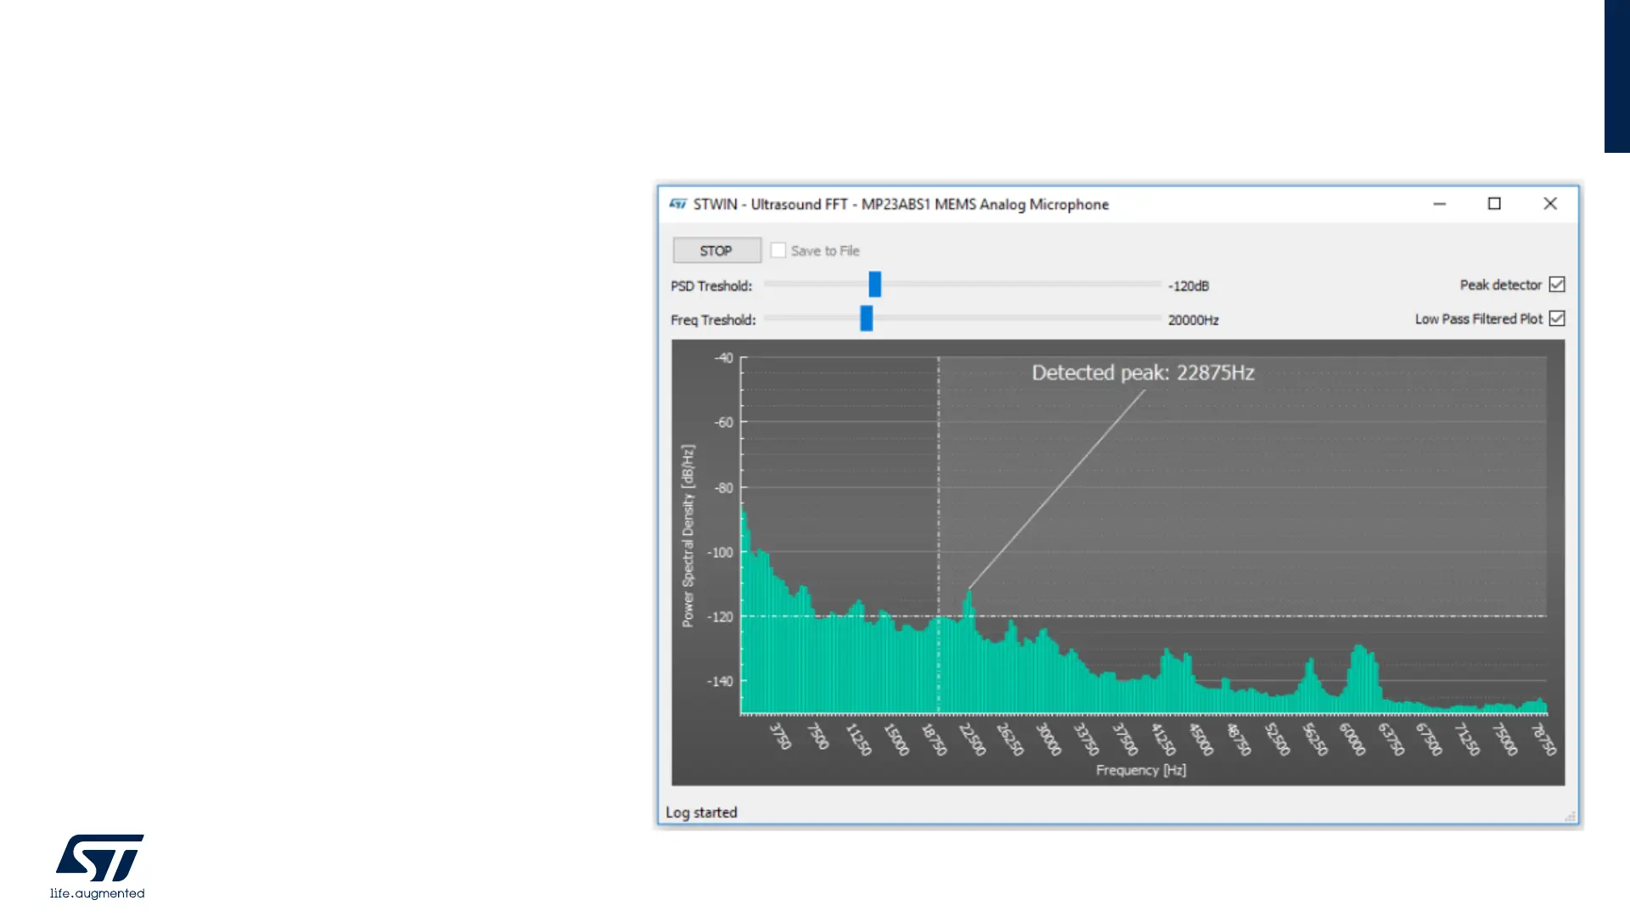The width and height of the screenshot is (1630, 917).
Task: Click the 60000 x-axis tick label
Action: point(1352,739)
